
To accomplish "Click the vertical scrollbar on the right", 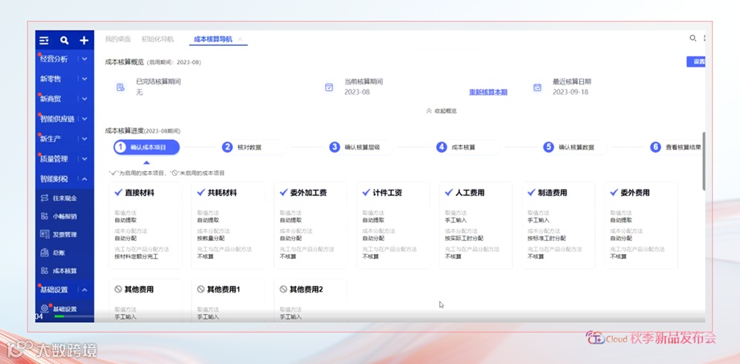I will coord(704,161).
